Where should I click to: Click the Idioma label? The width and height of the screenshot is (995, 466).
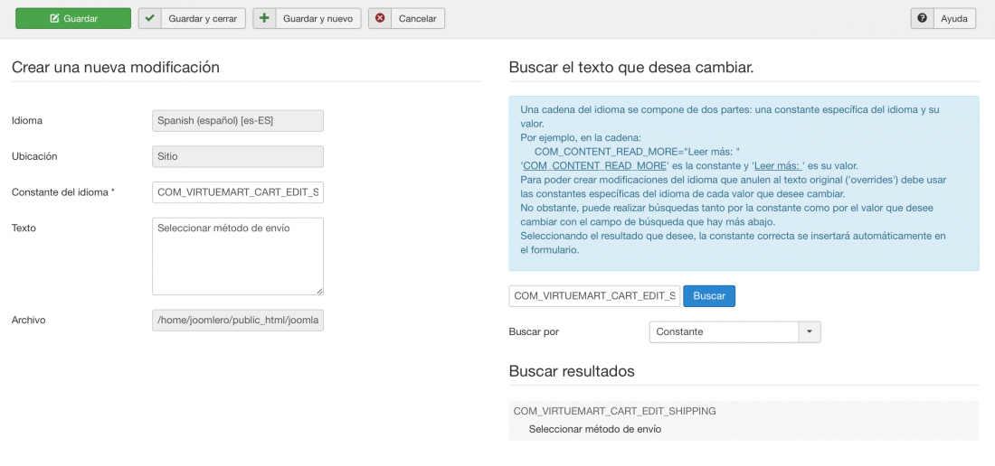coord(27,120)
